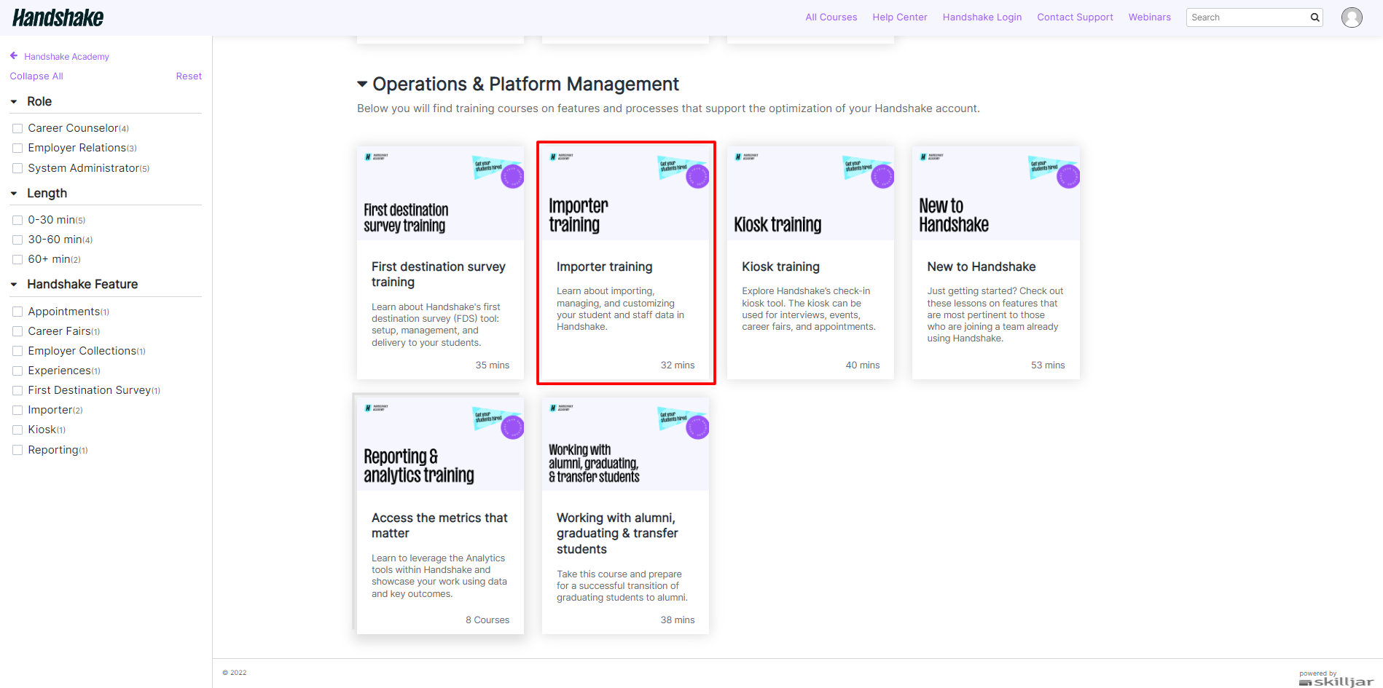Click the 53 mins duration label
The height and width of the screenshot is (688, 1383).
[x=1048, y=365]
